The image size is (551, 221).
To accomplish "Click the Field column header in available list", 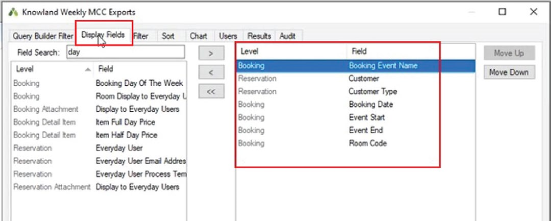I will [140, 69].
